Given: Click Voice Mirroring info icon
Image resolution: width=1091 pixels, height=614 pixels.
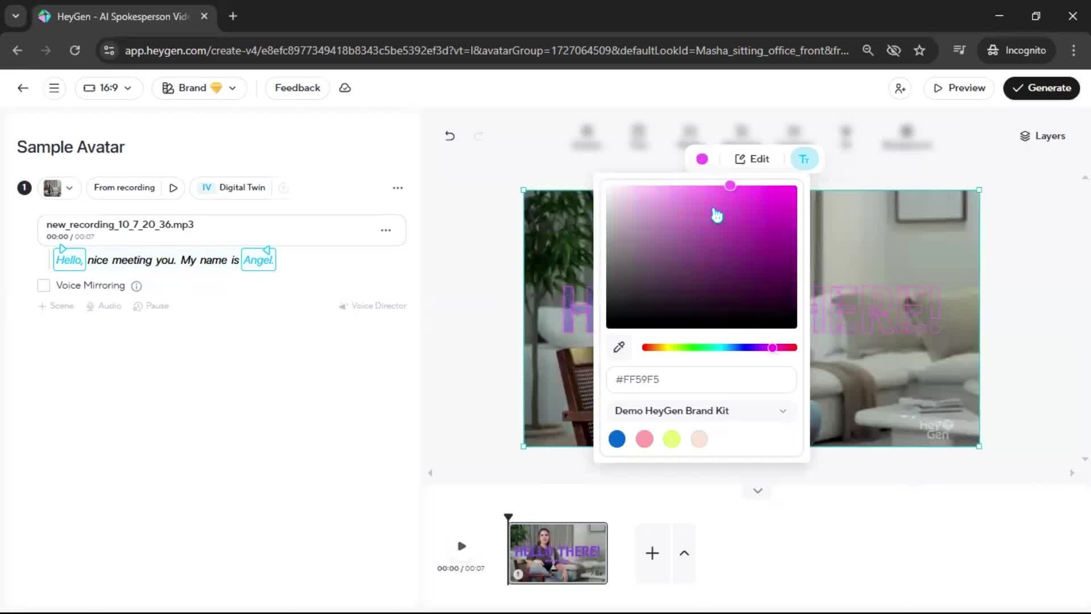Looking at the screenshot, I should (136, 286).
